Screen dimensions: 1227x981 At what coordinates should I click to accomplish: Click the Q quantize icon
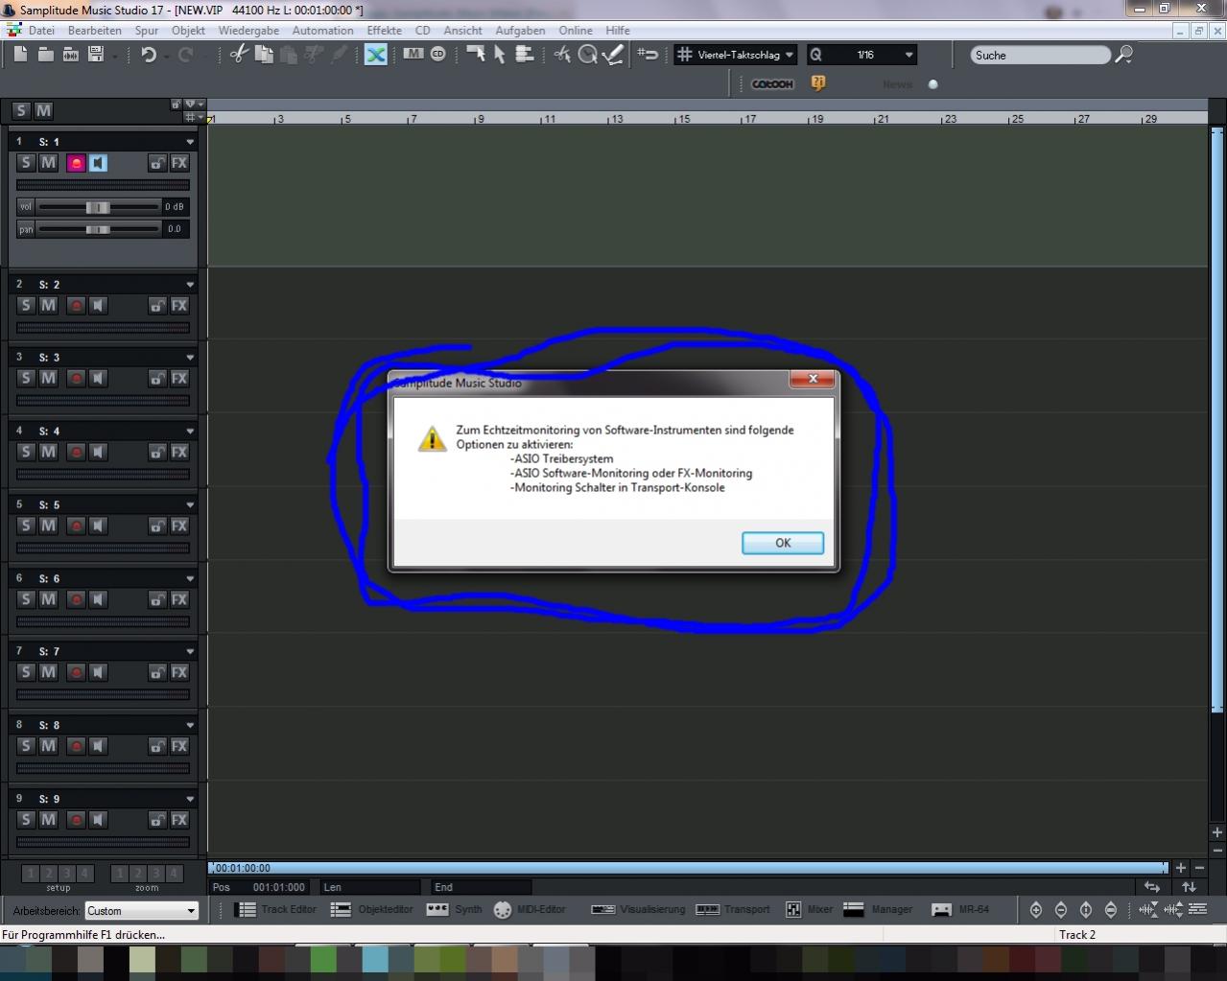816,55
